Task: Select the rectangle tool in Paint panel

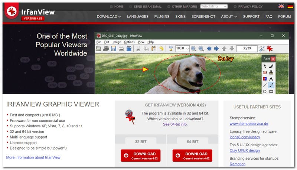Action: (271, 92)
